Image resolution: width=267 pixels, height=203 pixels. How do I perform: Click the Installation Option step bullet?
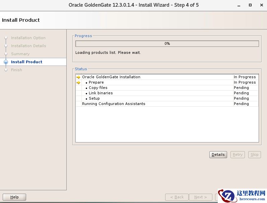coord(6,37)
